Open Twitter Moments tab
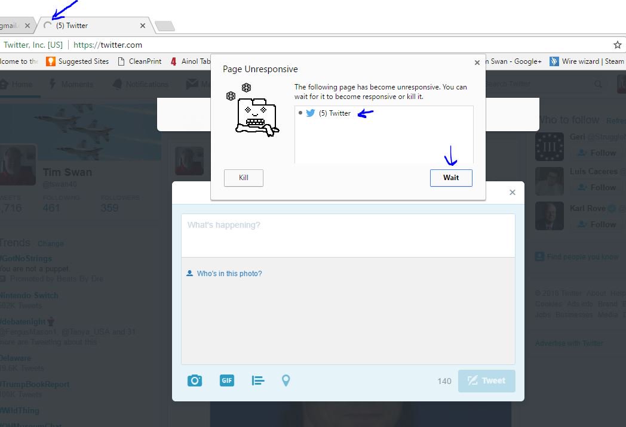626x427 pixels. tap(71, 84)
